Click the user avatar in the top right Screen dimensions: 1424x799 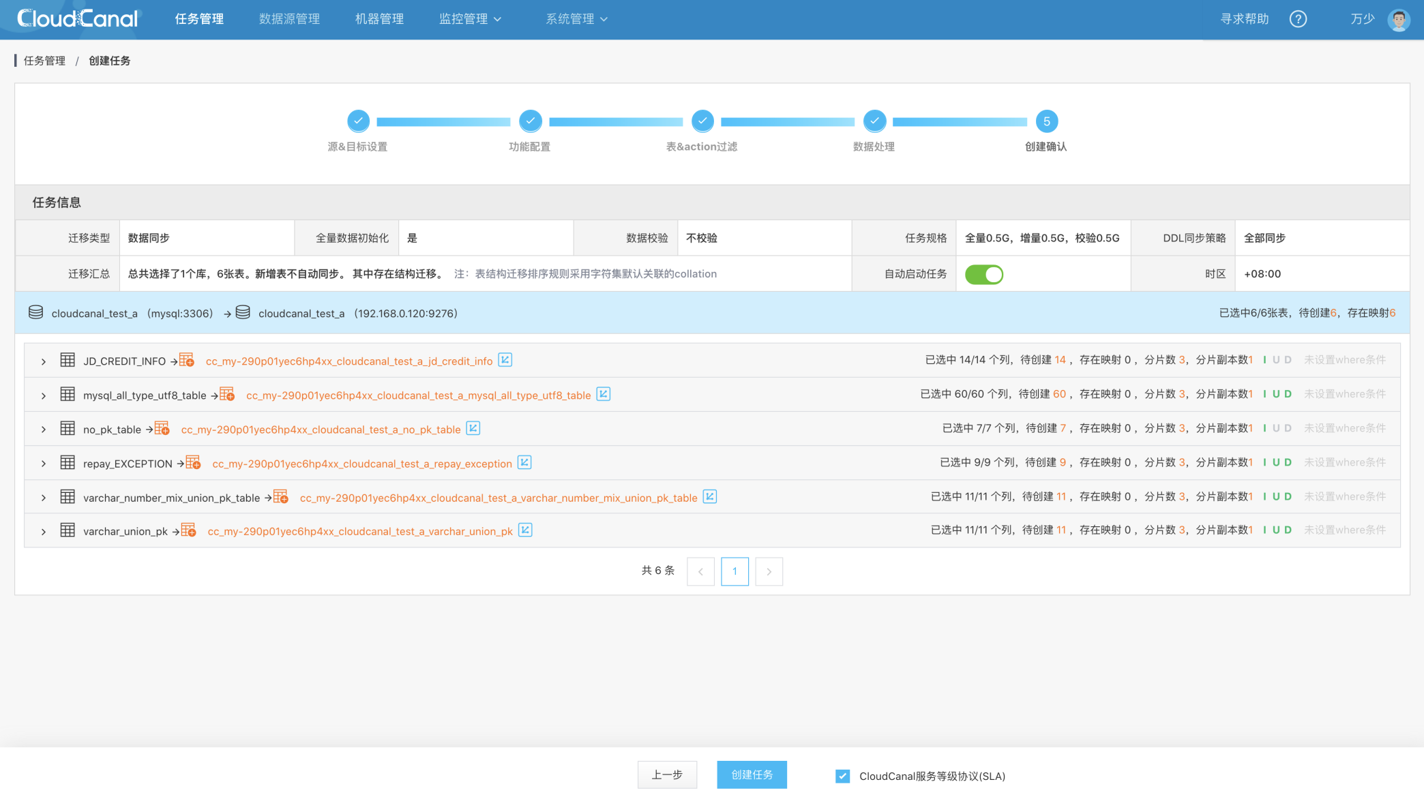(x=1398, y=18)
